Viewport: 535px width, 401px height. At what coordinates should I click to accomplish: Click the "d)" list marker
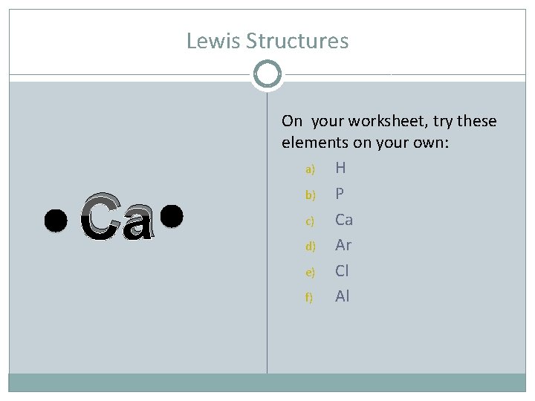coord(310,247)
